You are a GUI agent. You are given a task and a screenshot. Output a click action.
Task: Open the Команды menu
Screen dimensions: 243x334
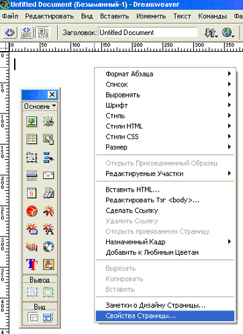(213, 16)
